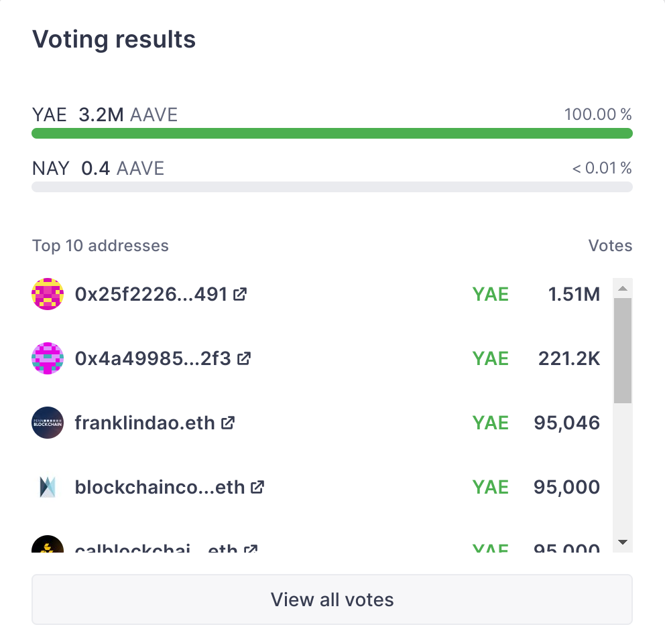Click the dark avatar of calblockchai...eth
Screen dimensions: 665x639
(47, 548)
